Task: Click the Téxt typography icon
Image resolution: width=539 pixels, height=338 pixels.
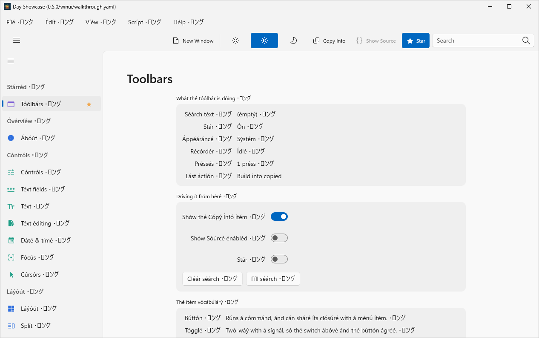Action: (x=11, y=206)
